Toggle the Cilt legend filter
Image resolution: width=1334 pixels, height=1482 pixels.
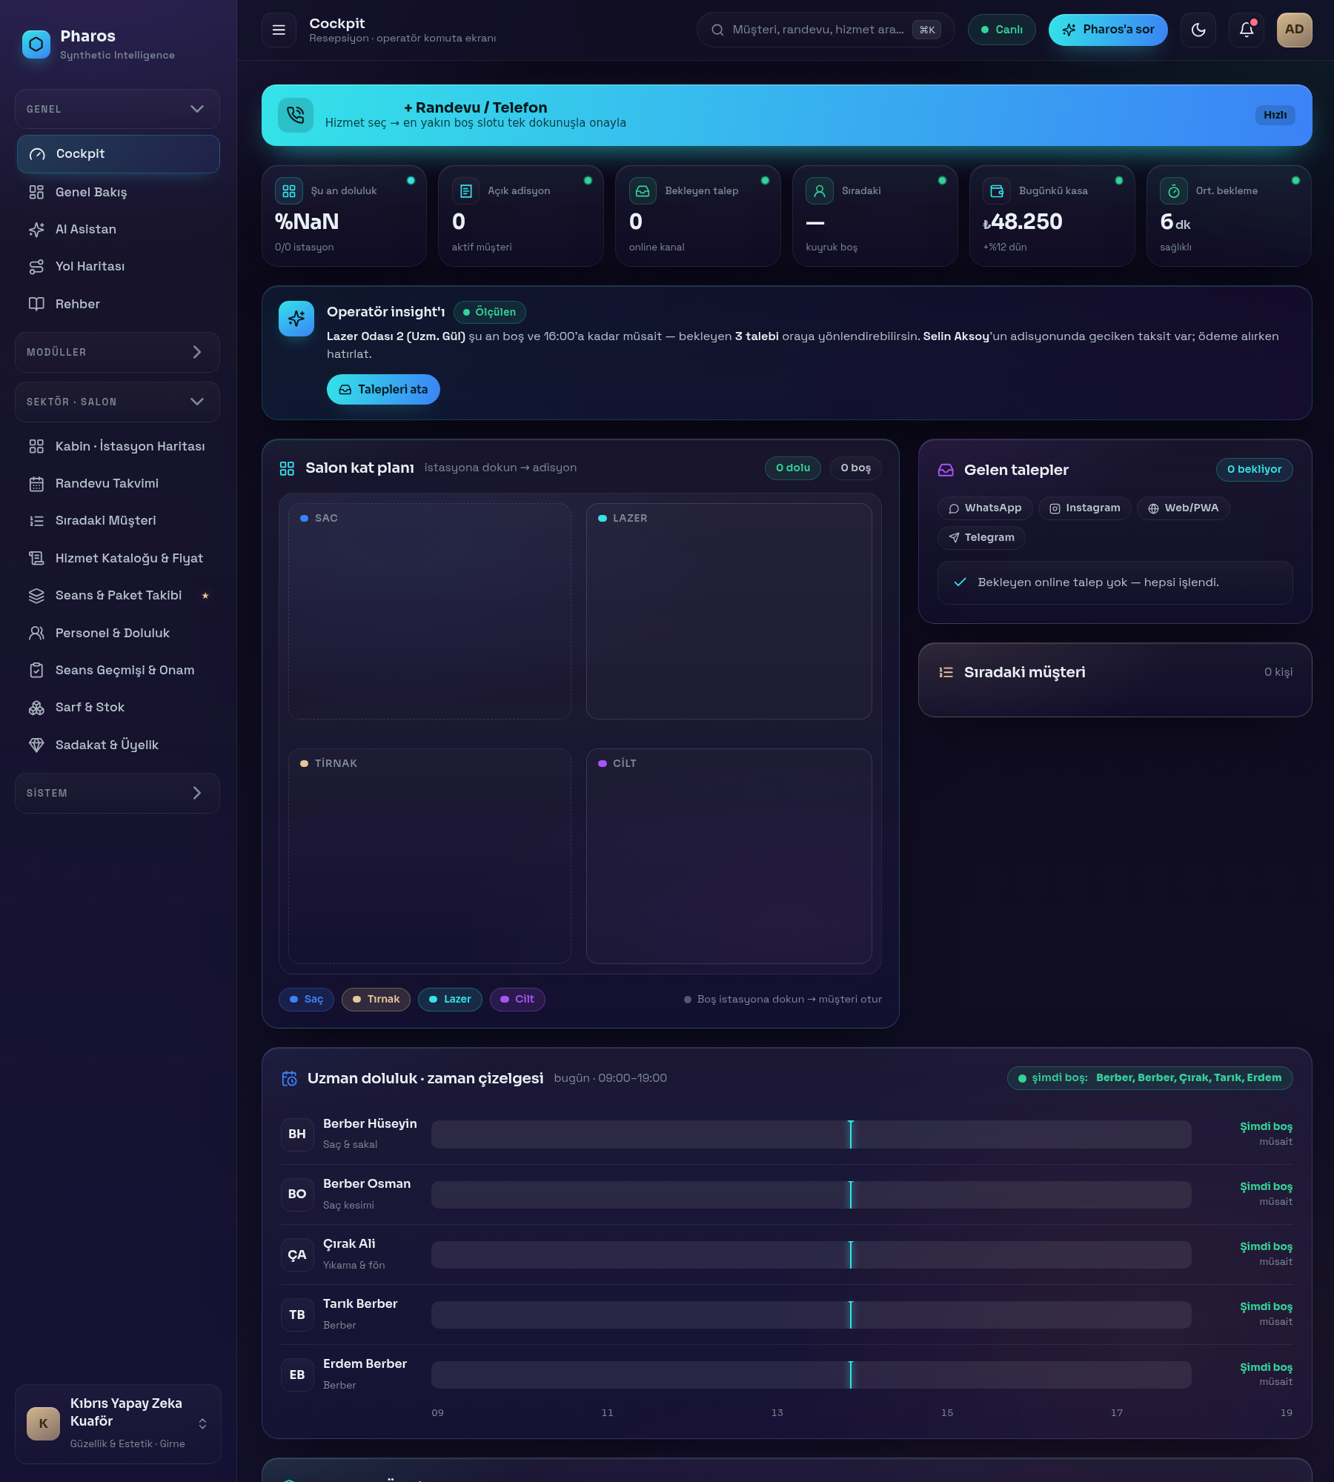pyautogui.click(x=517, y=999)
